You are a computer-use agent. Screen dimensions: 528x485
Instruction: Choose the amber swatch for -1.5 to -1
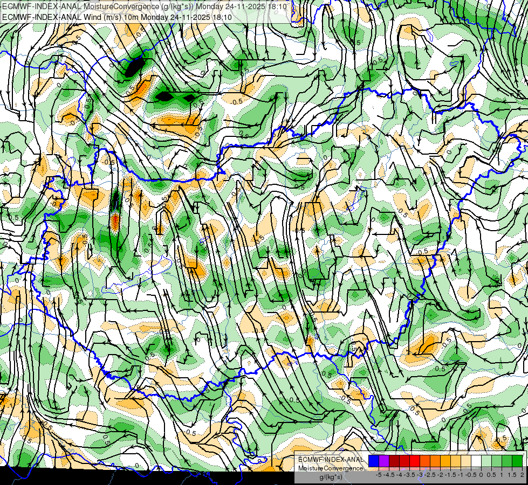tap(445, 461)
